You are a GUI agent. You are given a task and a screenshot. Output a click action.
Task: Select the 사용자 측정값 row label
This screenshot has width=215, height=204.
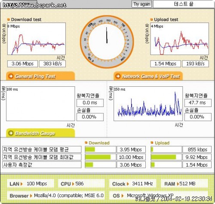[x=42, y=164]
